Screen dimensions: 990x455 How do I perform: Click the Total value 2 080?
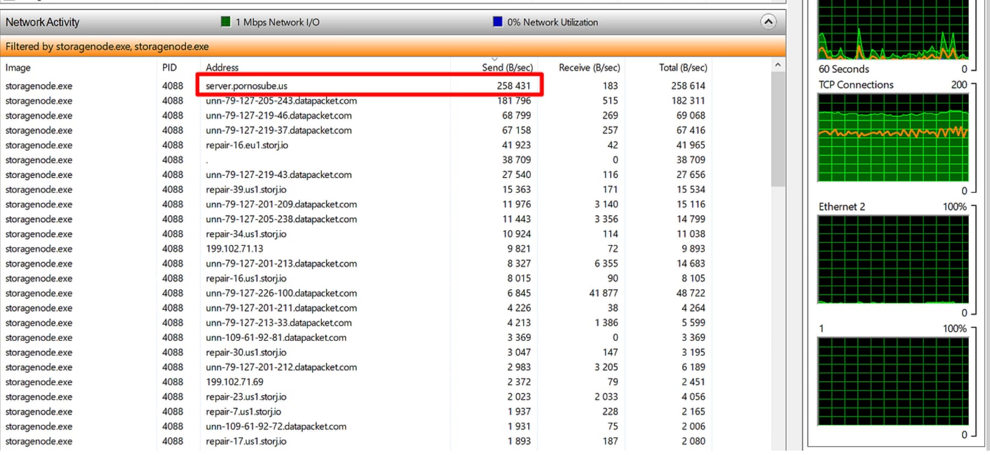694,441
